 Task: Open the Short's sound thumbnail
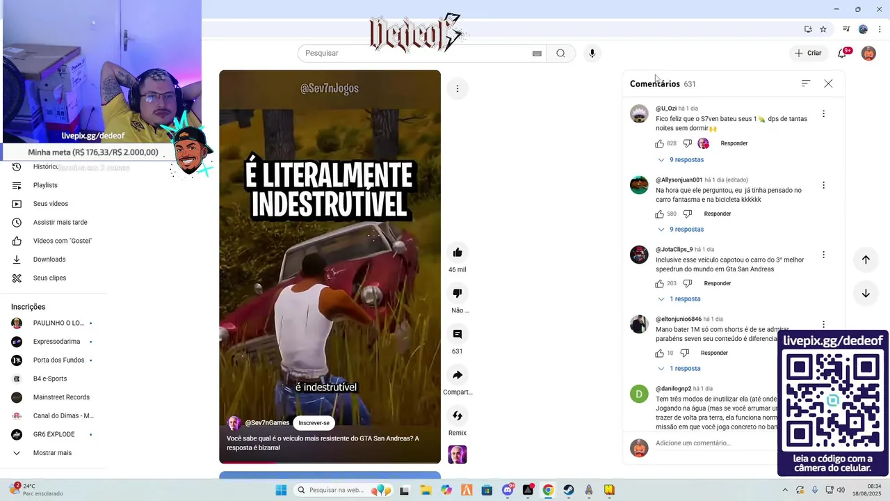tap(458, 454)
